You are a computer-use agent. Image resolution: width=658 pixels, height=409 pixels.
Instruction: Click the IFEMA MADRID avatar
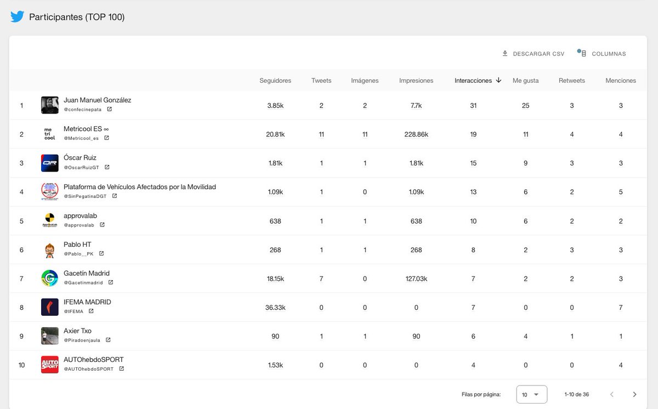[x=50, y=307]
